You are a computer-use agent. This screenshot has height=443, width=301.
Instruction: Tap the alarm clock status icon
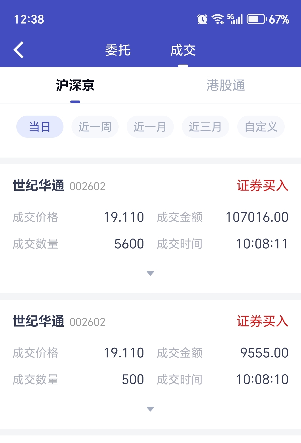click(x=202, y=19)
